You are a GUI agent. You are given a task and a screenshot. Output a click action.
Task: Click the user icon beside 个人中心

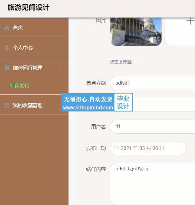[7, 48]
